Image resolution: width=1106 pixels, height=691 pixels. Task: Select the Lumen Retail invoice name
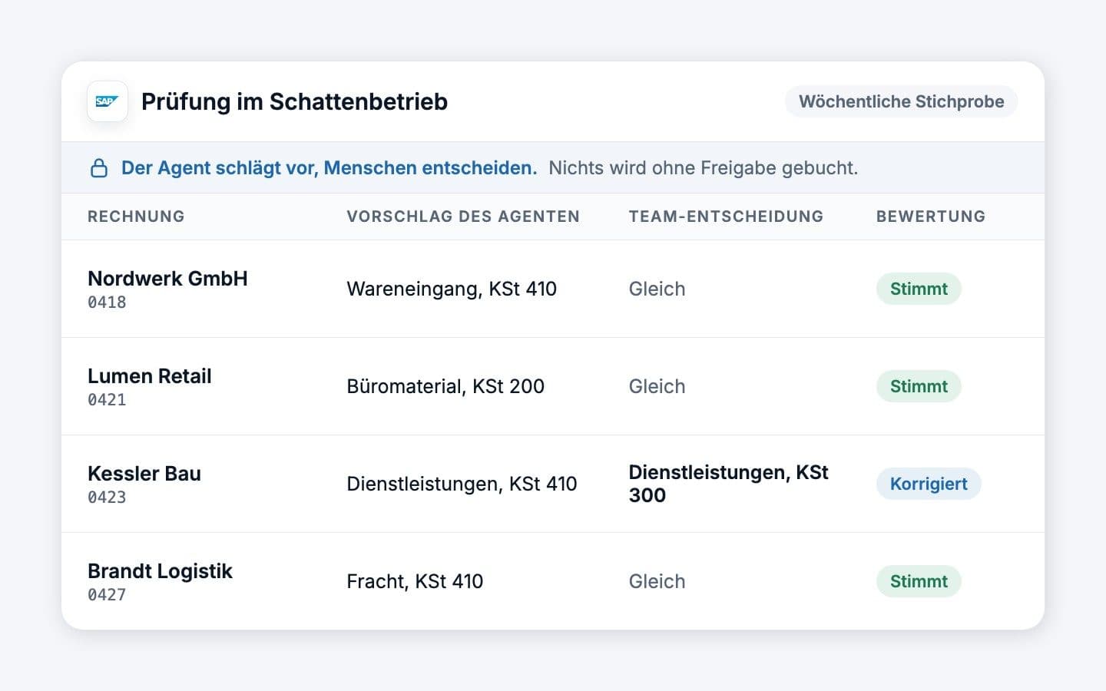149,376
